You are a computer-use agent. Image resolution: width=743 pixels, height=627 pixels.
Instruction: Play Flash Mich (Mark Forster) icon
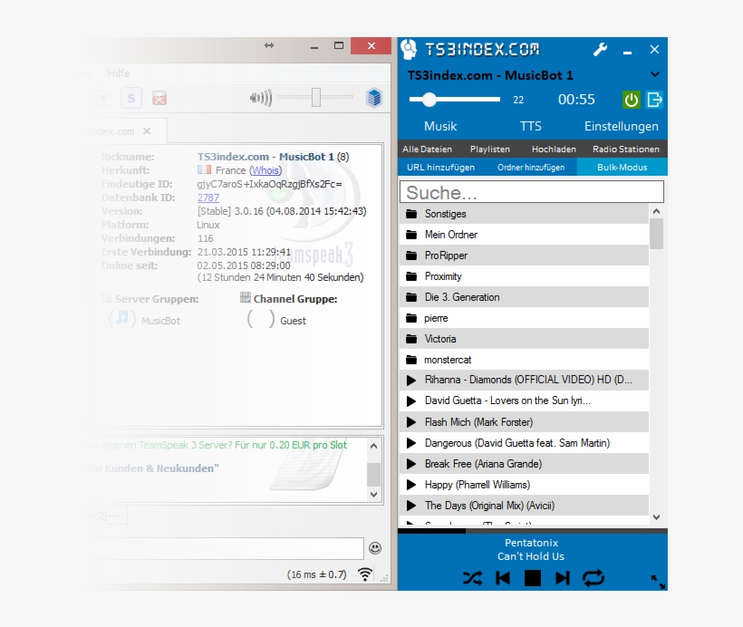pos(411,422)
